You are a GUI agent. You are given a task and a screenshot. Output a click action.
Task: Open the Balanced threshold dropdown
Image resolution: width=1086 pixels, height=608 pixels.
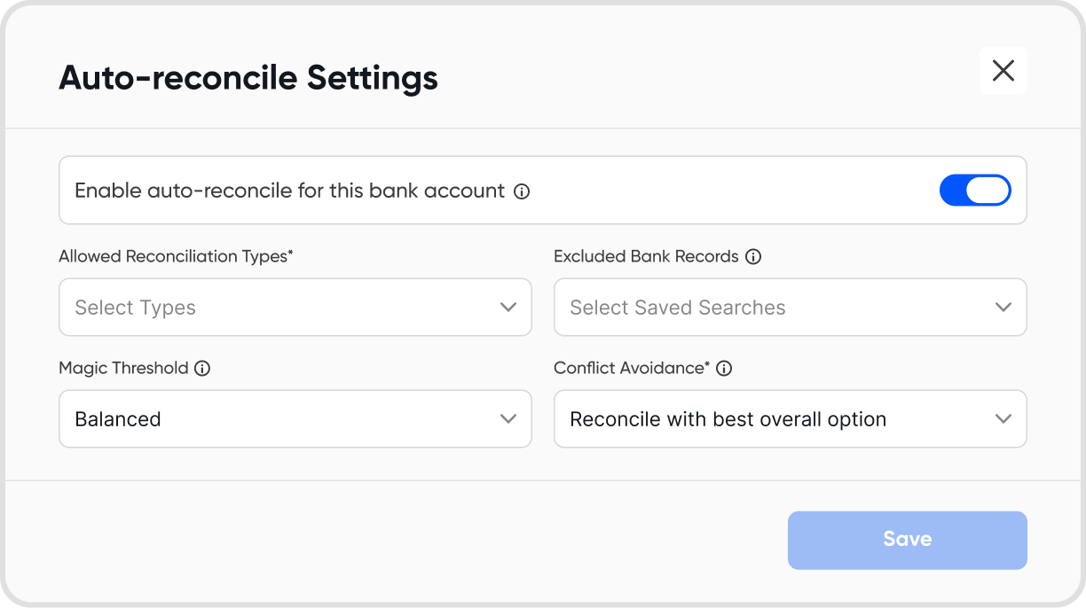284,419
